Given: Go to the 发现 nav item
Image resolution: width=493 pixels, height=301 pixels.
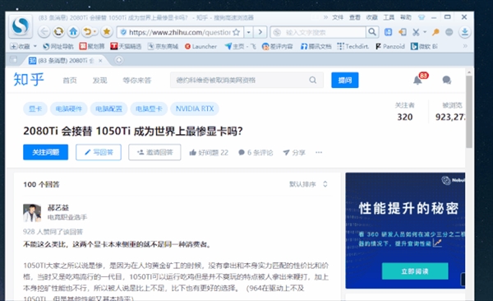Looking at the screenshot, I should [99, 81].
